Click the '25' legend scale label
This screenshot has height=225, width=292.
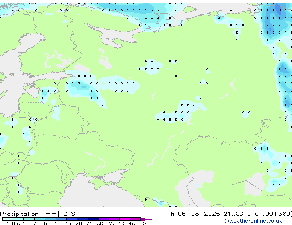(x=89, y=223)
